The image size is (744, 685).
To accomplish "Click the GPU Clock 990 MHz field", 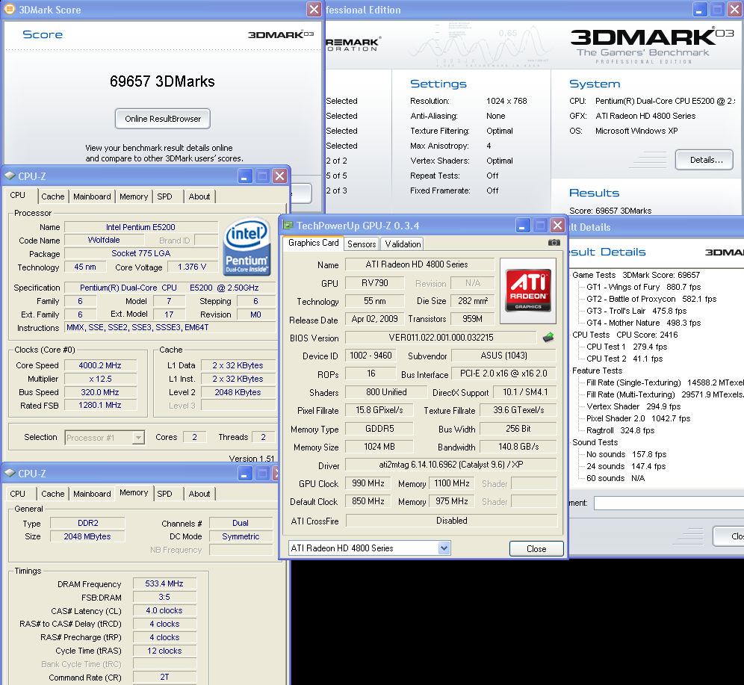I will tap(368, 483).
